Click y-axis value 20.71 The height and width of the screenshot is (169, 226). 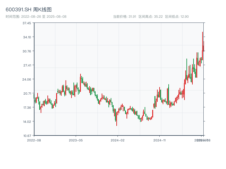(x=27, y=94)
